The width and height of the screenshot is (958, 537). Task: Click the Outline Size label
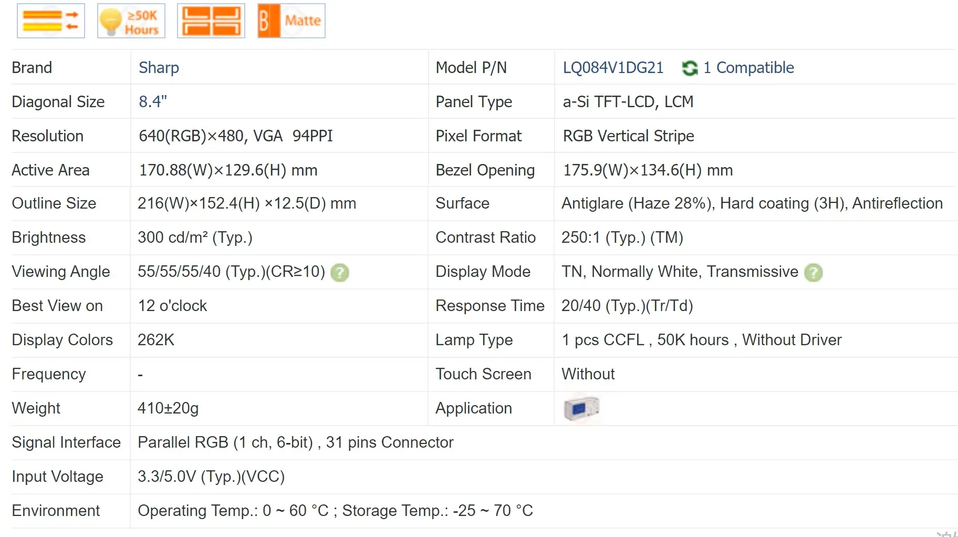click(54, 203)
